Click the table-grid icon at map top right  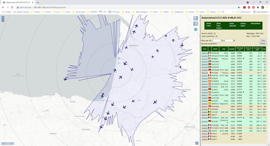click(x=196, y=18)
